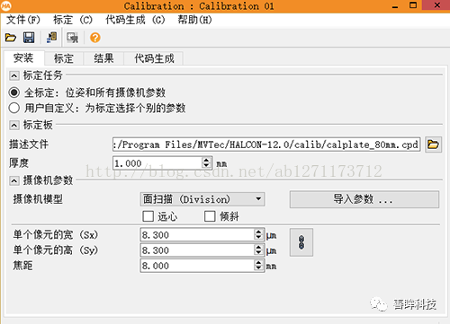Open calibration file with folder toolbar icon
Viewport: 450px width, 324px height.
[11, 38]
